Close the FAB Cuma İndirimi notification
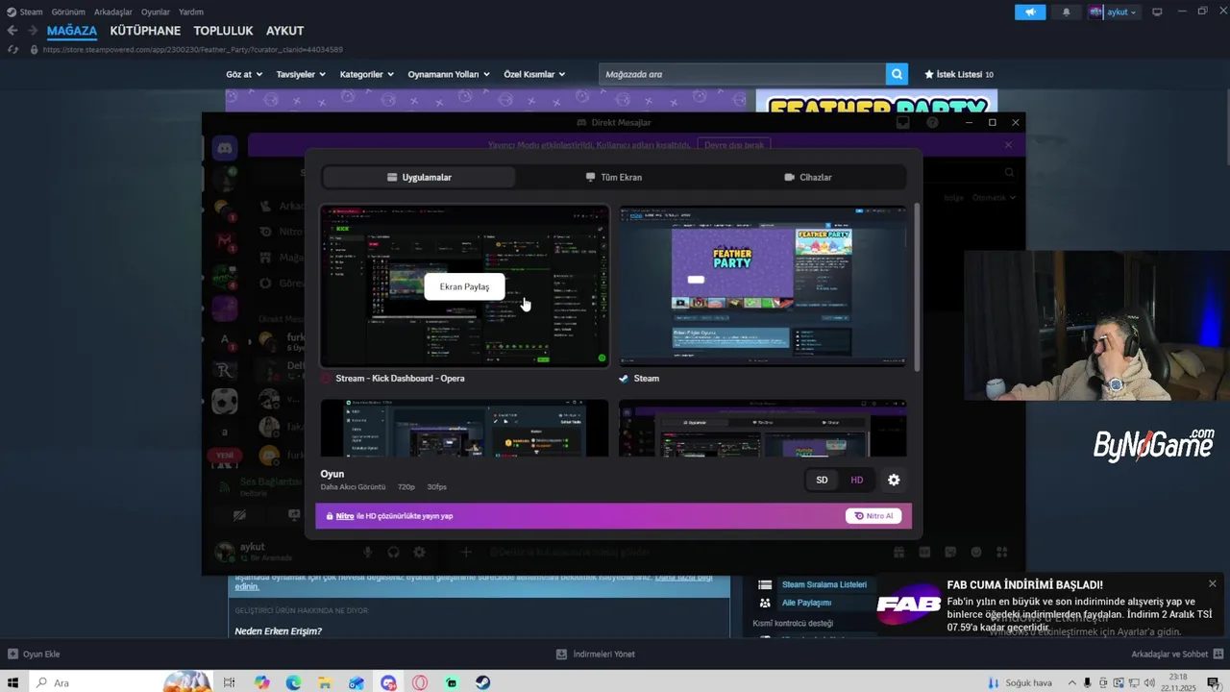 (x=1213, y=583)
